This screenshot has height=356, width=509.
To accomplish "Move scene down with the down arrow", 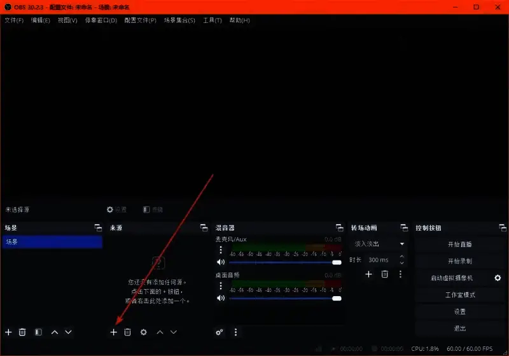I will (68, 332).
